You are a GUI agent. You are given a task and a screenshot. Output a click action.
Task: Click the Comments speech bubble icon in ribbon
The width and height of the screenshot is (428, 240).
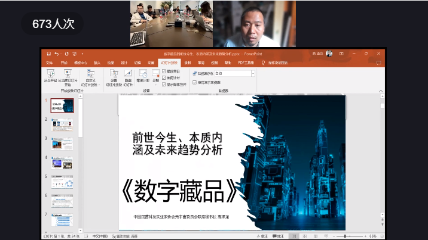pyautogui.click(x=378, y=63)
